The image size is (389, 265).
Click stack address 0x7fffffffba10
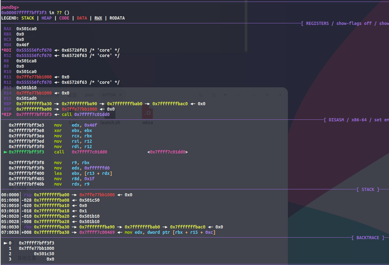[52, 205]
